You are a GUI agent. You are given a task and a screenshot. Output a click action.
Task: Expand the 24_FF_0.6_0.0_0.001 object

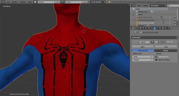[134, 20]
